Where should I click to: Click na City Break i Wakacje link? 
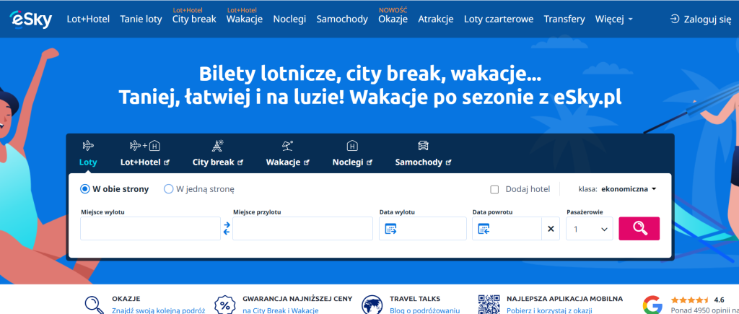[x=281, y=310]
